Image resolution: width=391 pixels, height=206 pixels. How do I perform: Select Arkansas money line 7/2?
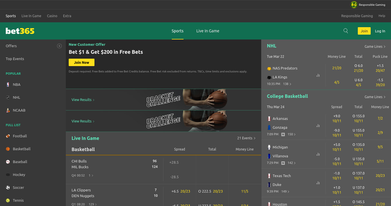pos(380,118)
